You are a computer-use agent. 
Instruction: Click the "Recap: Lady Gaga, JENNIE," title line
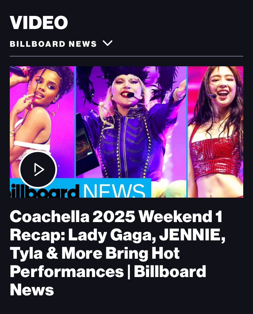pos(118,235)
